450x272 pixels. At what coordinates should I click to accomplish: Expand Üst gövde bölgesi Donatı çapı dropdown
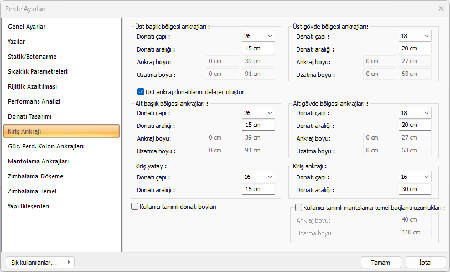tap(415, 37)
